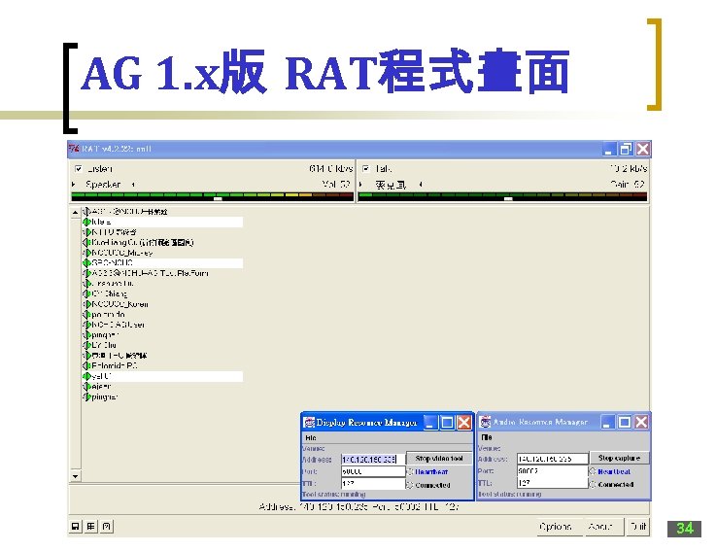Click the speaker icon beside Enterprise PC entry

click(x=86, y=366)
